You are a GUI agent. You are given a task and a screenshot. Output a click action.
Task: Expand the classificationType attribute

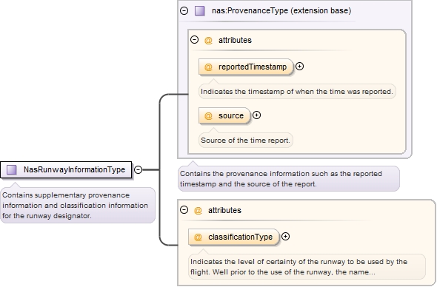pos(285,237)
